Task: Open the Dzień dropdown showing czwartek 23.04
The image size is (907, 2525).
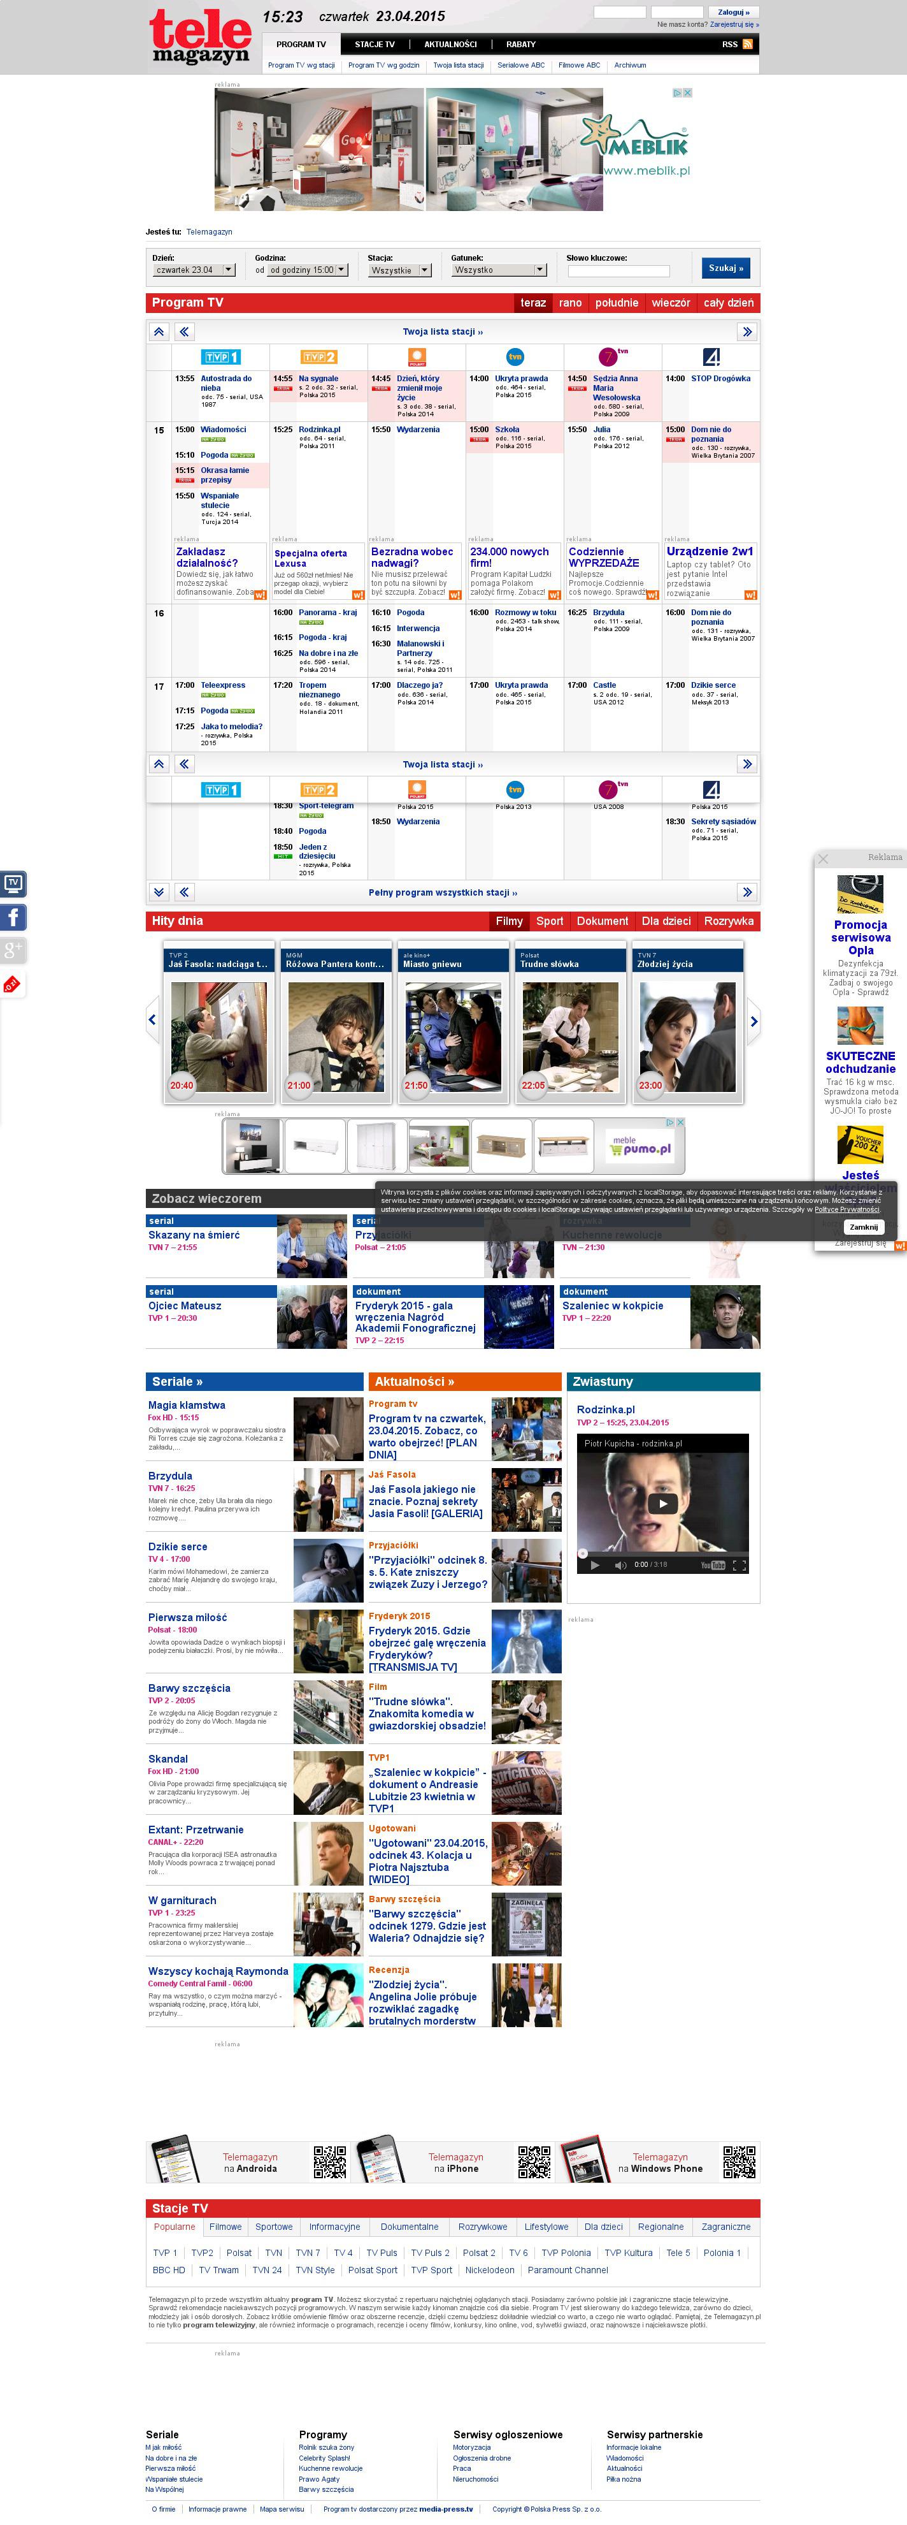Action: coord(195,270)
